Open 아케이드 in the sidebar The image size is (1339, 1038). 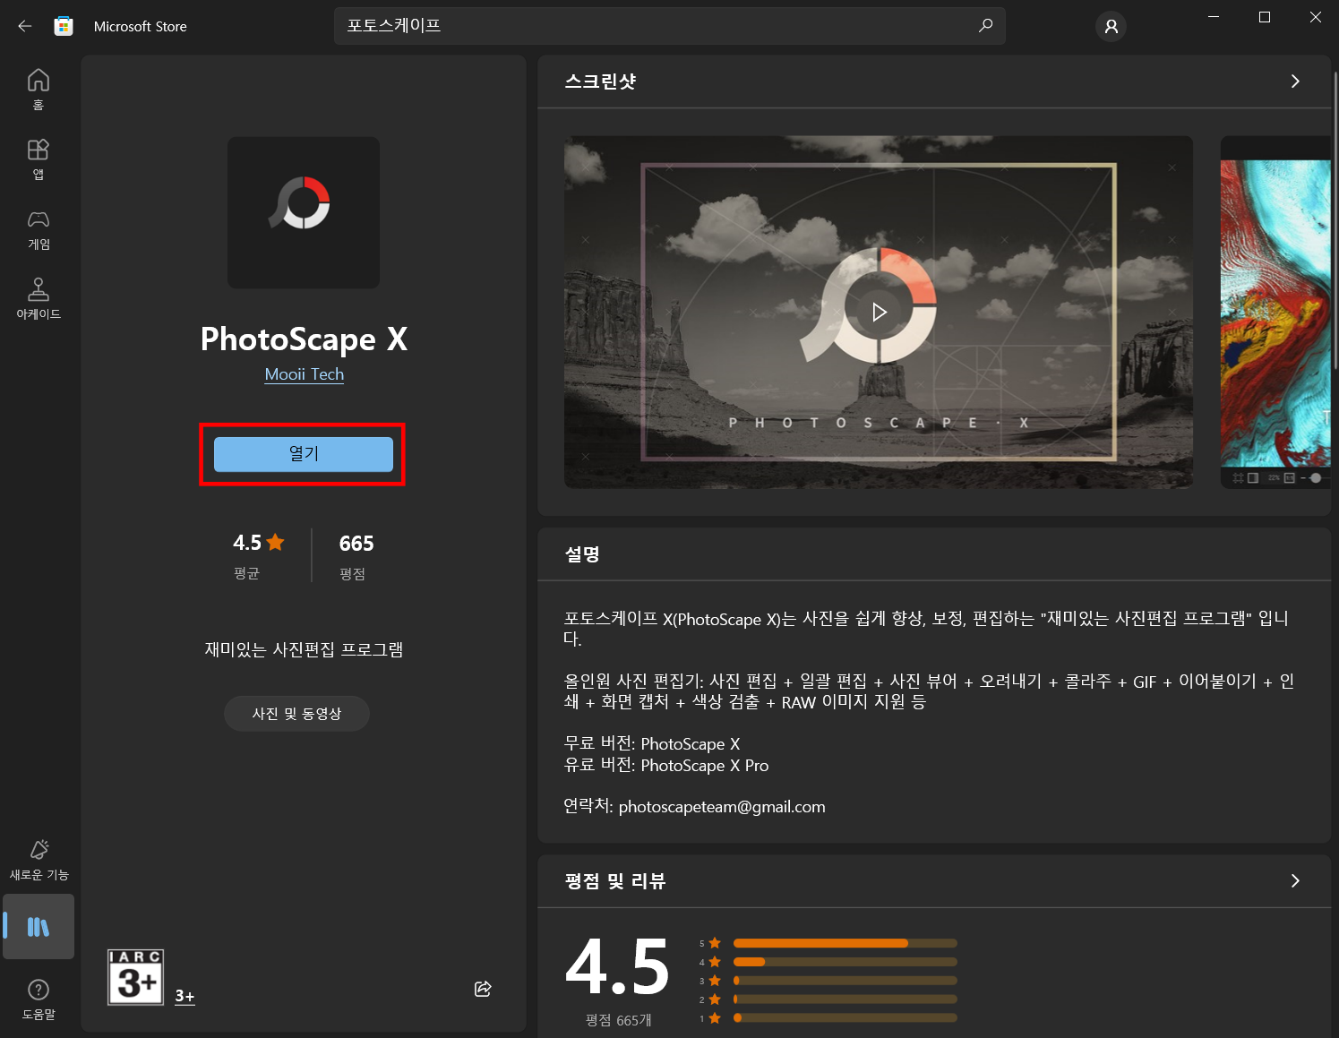tap(39, 299)
